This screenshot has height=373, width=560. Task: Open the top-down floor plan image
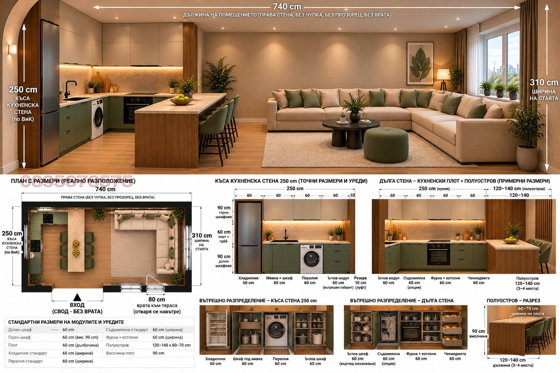click(106, 247)
